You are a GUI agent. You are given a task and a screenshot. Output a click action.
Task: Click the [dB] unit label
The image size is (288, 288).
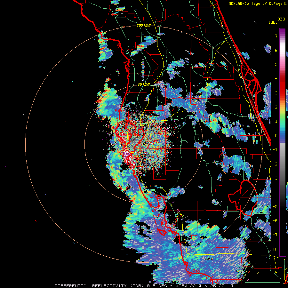click(273, 22)
